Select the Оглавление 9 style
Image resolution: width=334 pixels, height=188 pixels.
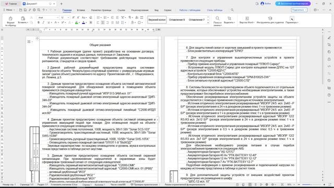tap(177, 20)
